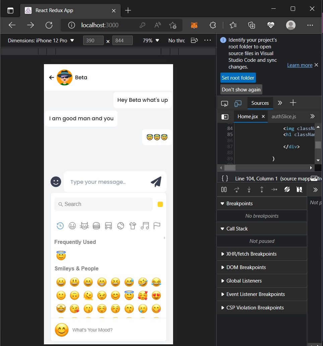Viewport: 323px width, 346px height.
Task: Add page to favorites star icon
Action: point(173,25)
